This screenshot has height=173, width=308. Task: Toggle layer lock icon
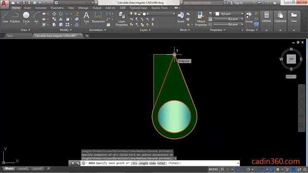(x=139, y=14)
